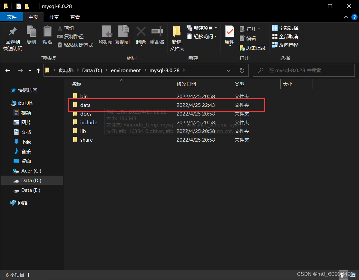Create a New folder (新建文件夹)
This screenshot has width=359, height=280.
coord(177,38)
